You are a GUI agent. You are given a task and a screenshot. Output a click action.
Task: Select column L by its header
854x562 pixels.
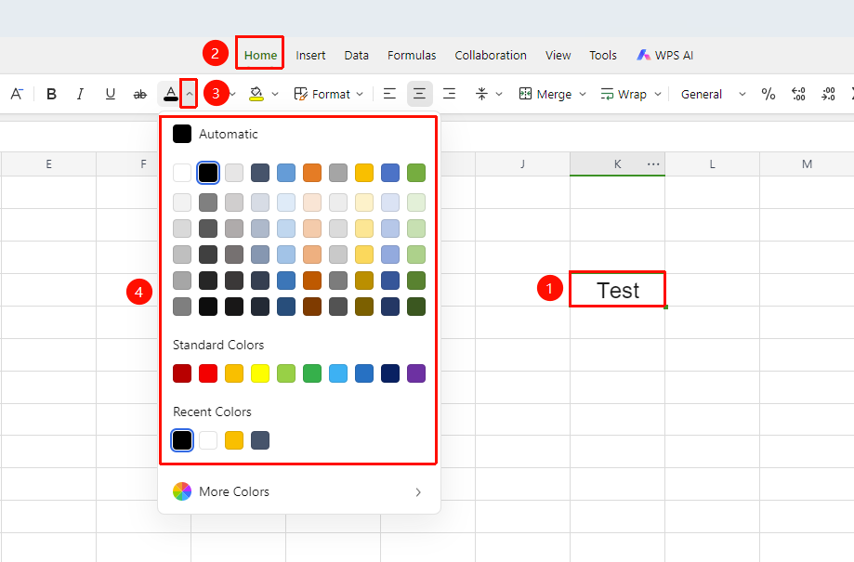(x=713, y=163)
